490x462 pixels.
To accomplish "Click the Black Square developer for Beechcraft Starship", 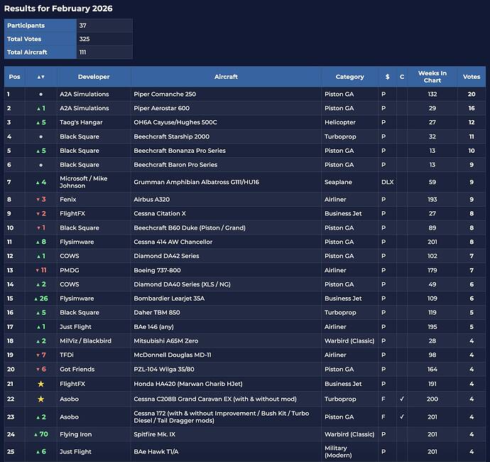I will click(80, 136).
